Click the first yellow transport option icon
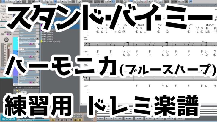 point(53,120)
